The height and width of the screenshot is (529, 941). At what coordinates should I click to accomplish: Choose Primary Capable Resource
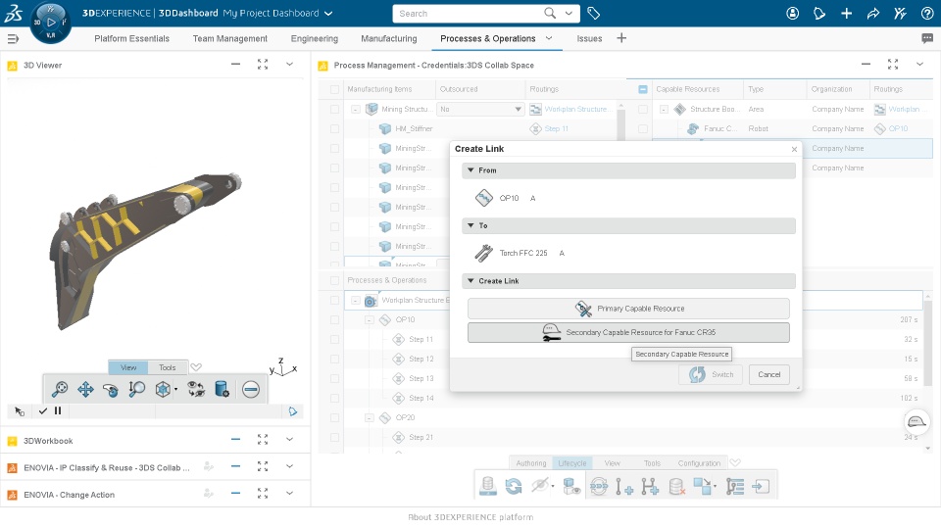(628, 309)
